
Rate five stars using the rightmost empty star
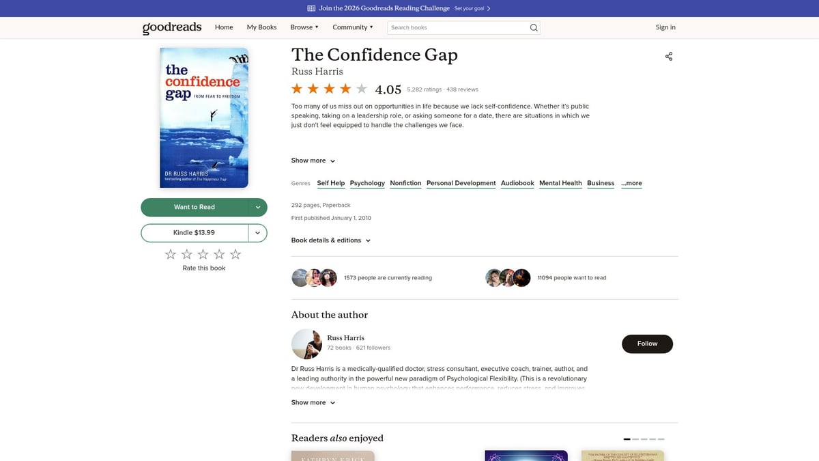click(x=235, y=253)
